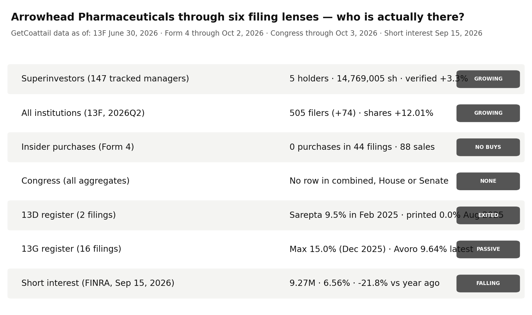Click the Arrowhead Pharmaceuticals page title
Viewport: 532px width, 315px height.
tap(237, 18)
